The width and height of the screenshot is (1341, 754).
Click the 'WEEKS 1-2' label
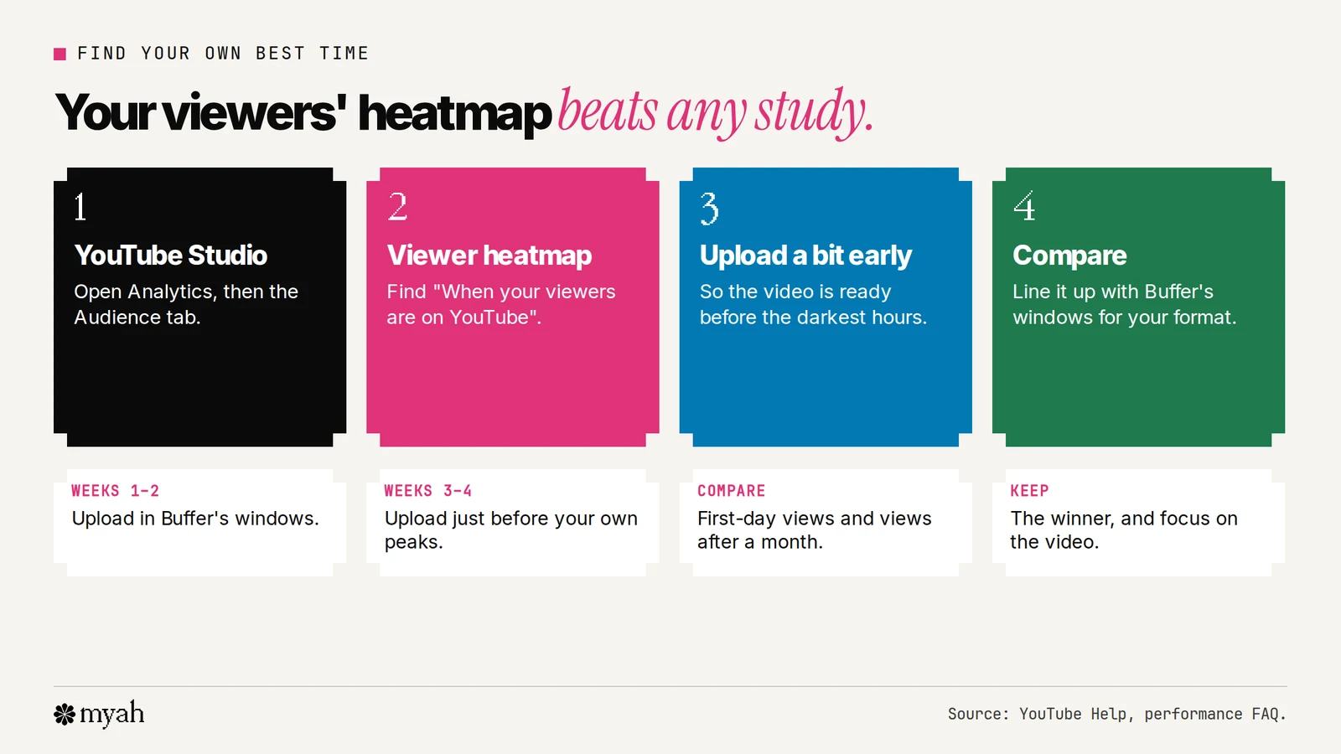pyautogui.click(x=115, y=491)
